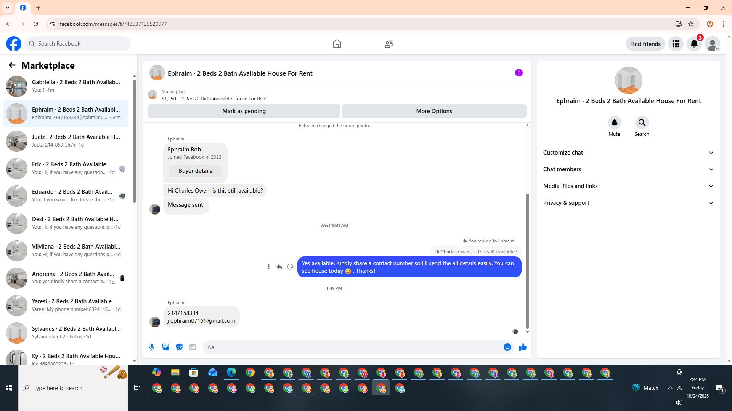Viewport: 732px width, 411px height.
Task: Click the chat message scrollbar
Action: click(527, 261)
